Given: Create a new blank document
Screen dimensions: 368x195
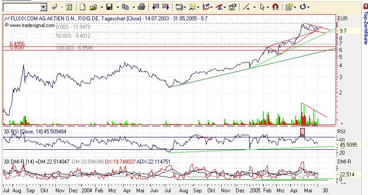Looking at the screenshot, I should [x=83, y=7].
